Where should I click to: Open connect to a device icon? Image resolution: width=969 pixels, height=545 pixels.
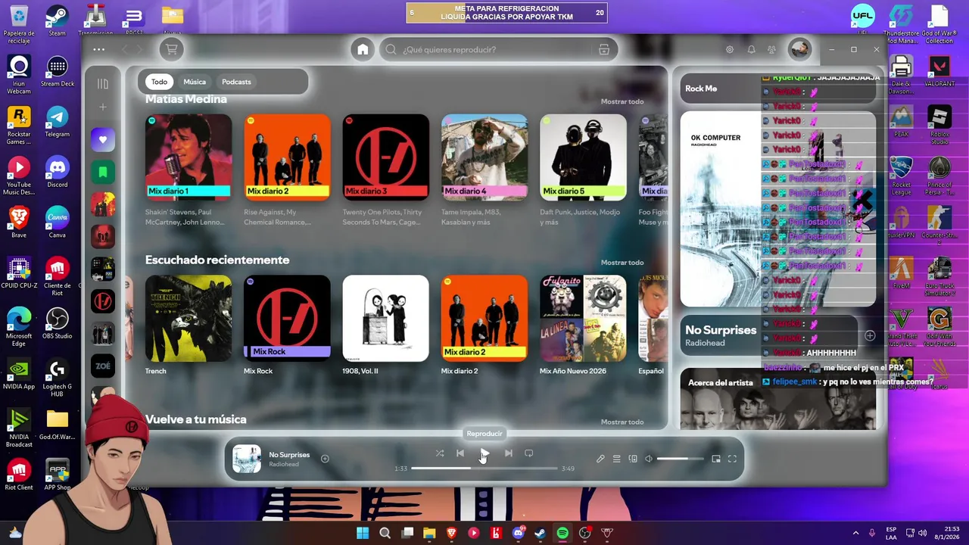click(x=633, y=459)
